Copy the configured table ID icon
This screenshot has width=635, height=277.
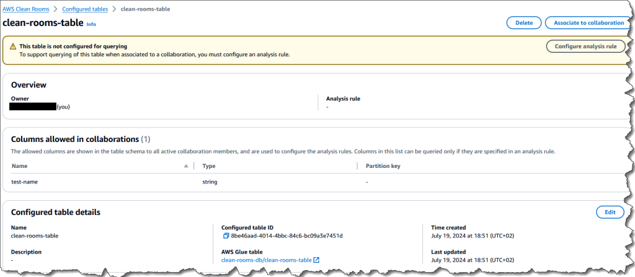click(x=226, y=235)
